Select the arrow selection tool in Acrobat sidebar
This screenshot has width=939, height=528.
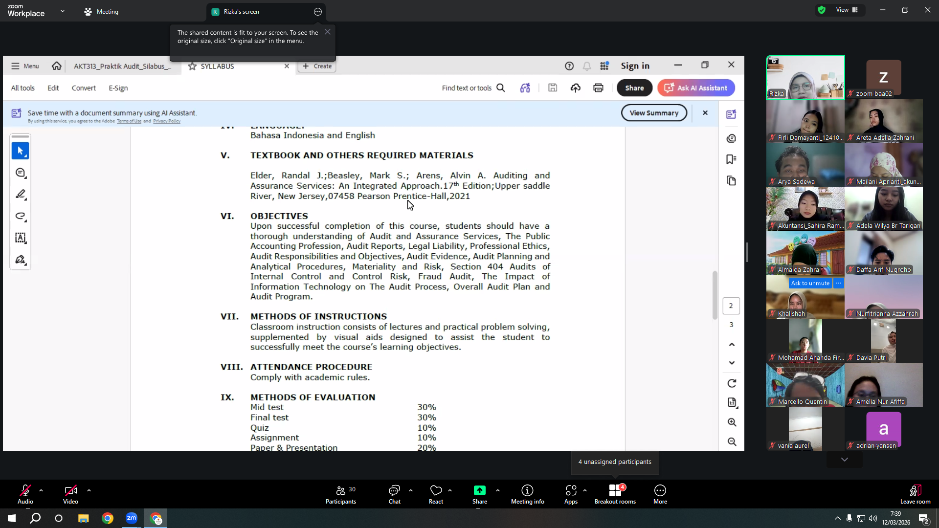(x=20, y=151)
